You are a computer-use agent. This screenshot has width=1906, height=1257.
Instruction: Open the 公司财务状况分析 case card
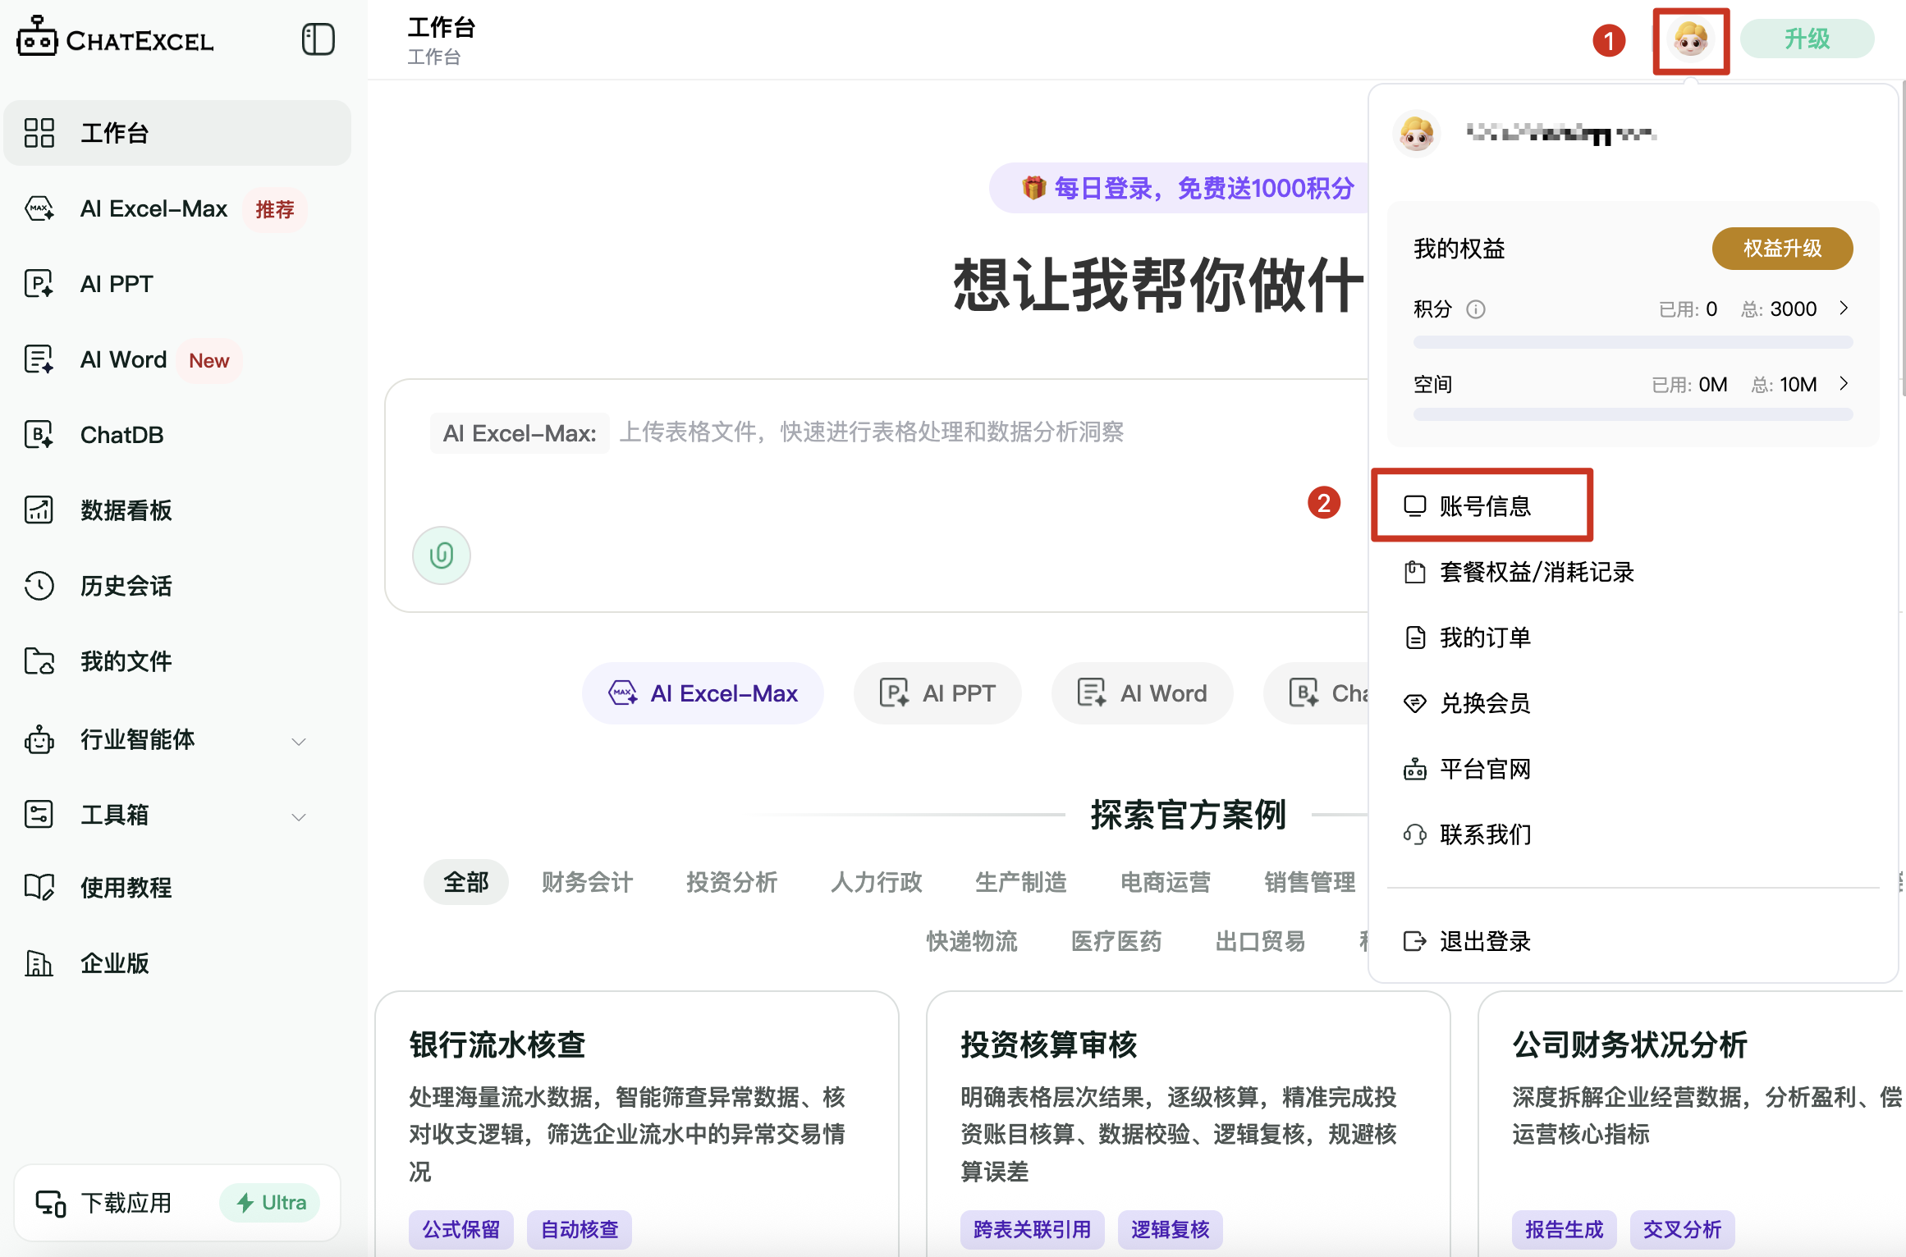tap(1693, 1124)
